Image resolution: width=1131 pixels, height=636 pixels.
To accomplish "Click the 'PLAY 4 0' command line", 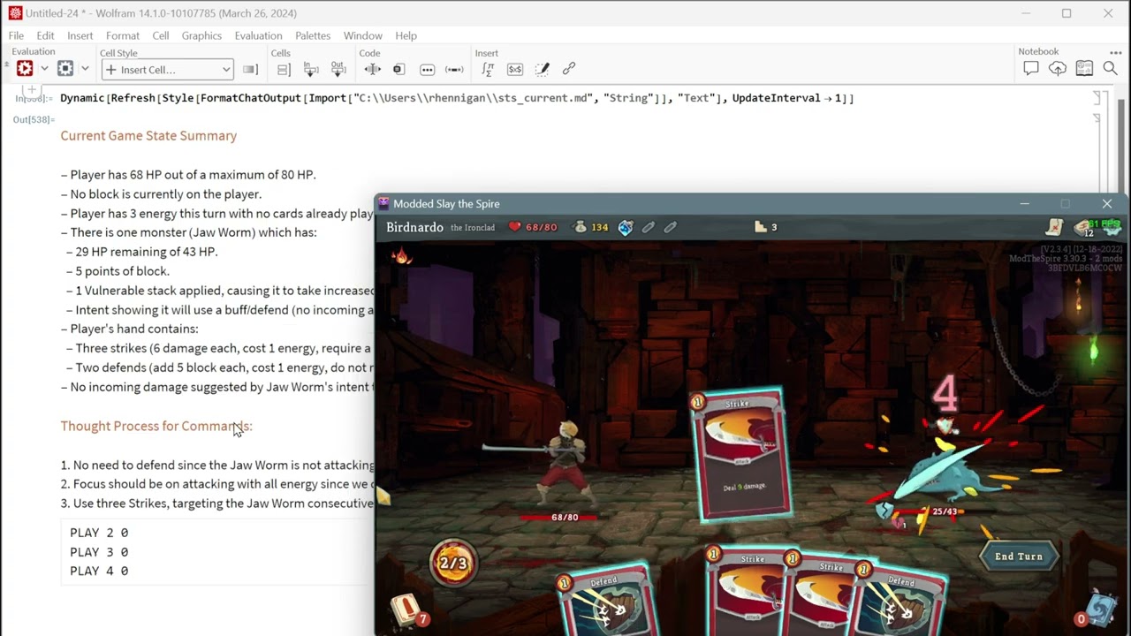I will pyautogui.click(x=99, y=571).
